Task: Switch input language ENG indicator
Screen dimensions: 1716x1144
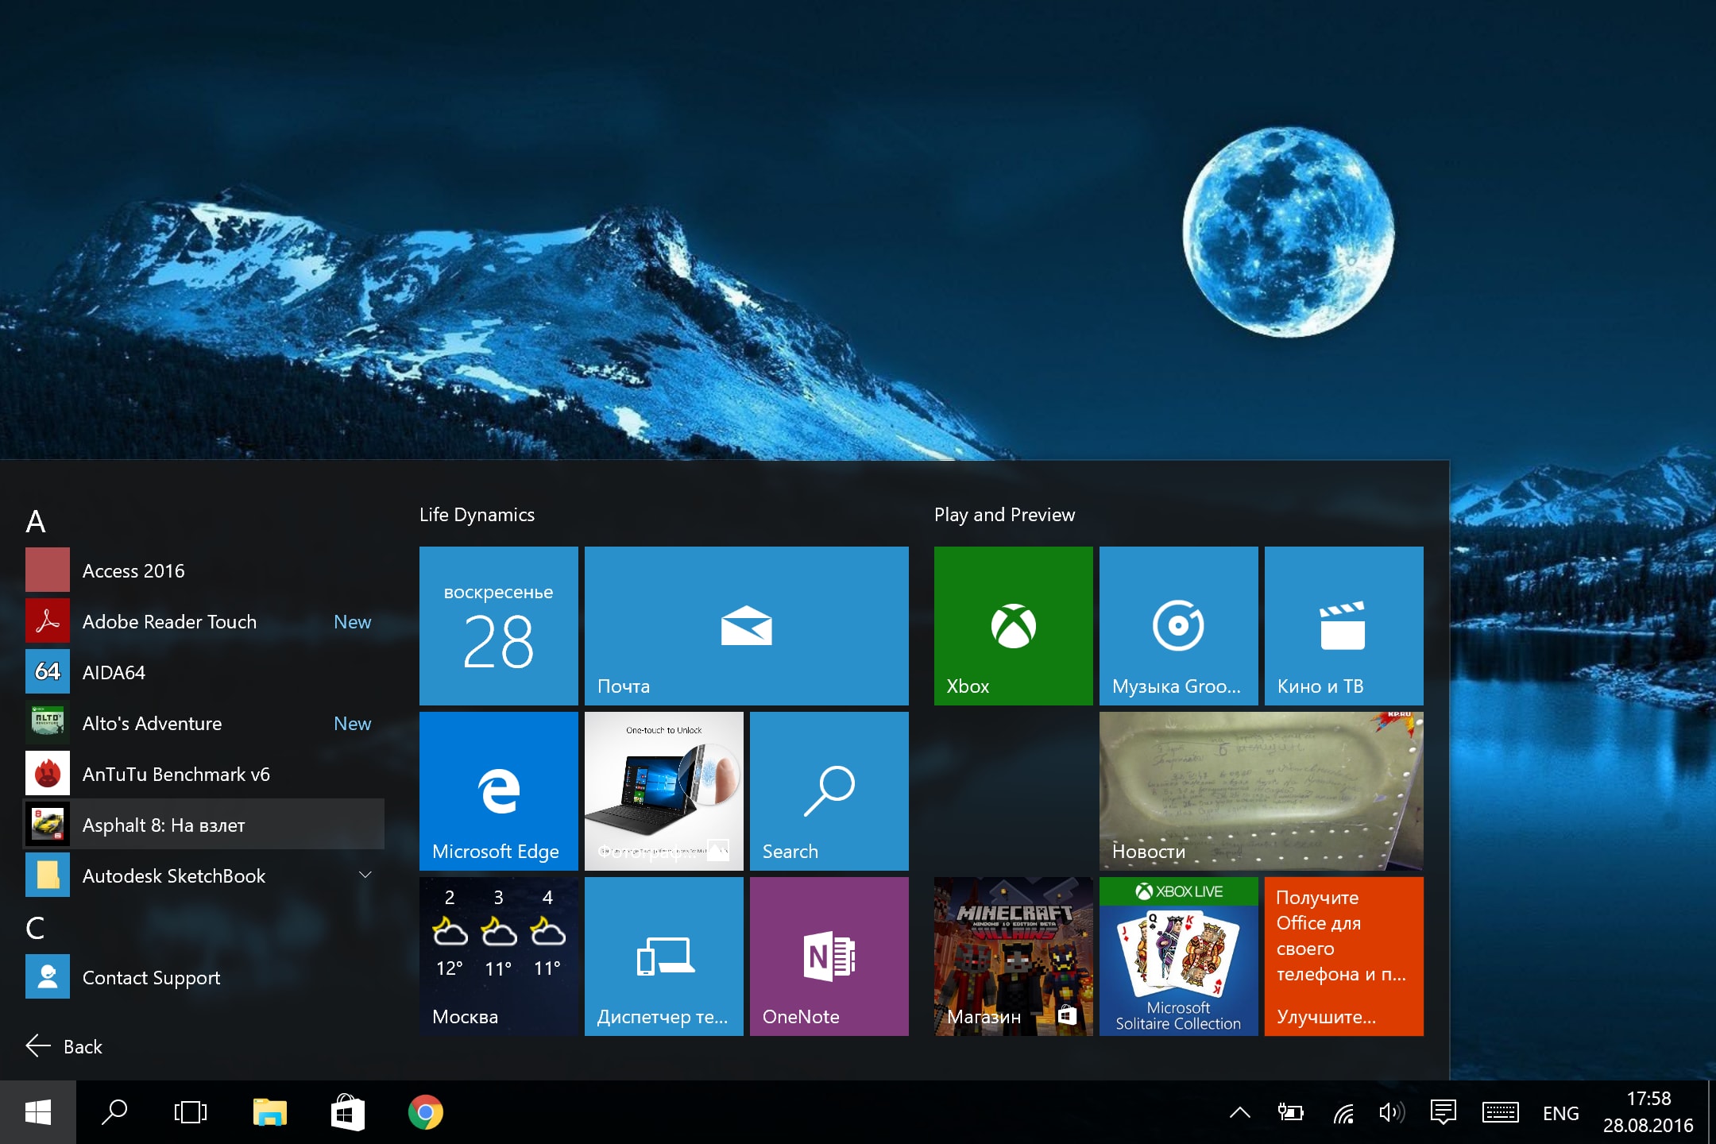Action: 1560,1113
